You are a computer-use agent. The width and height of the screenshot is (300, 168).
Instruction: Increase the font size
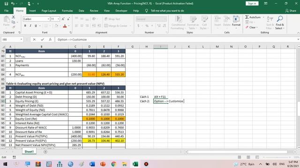63,19
